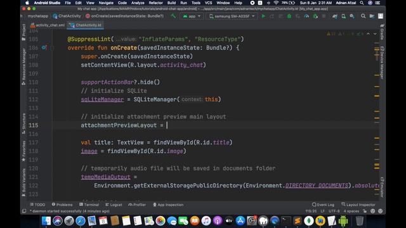Click the read-only lock icon in status bar
The width and height of the screenshot is (406, 228).
pyautogui.click(x=365, y=211)
